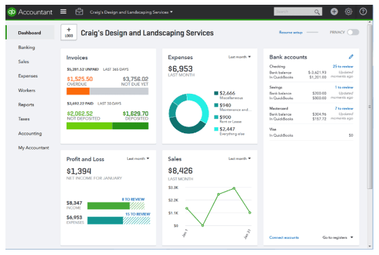Click the orange overdue invoices bar
This screenshot has width=379, height=255.
point(78,91)
